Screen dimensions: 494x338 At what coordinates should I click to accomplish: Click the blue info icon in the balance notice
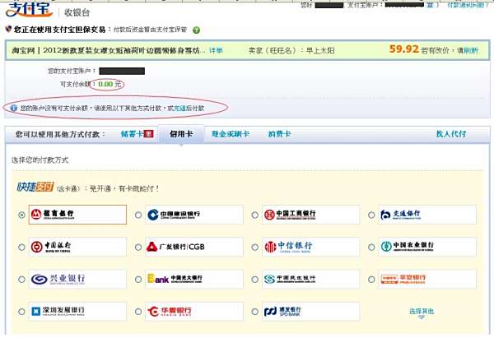pos(13,109)
